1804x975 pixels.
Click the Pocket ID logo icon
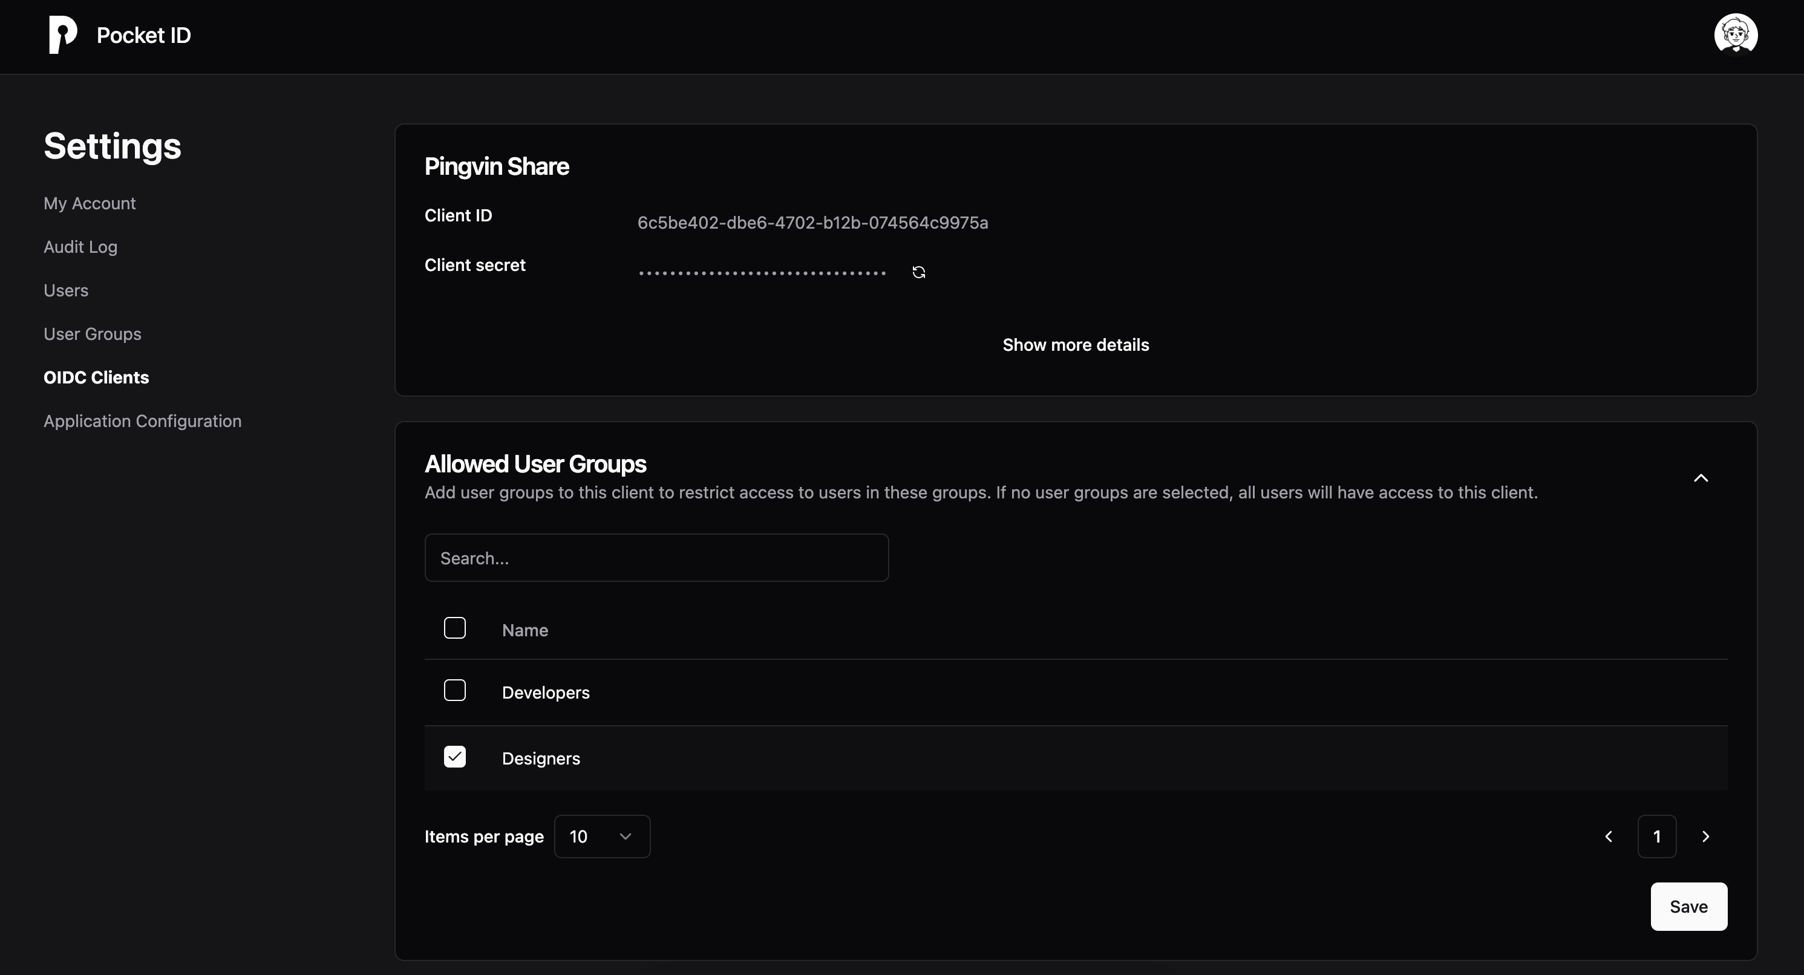point(62,35)
